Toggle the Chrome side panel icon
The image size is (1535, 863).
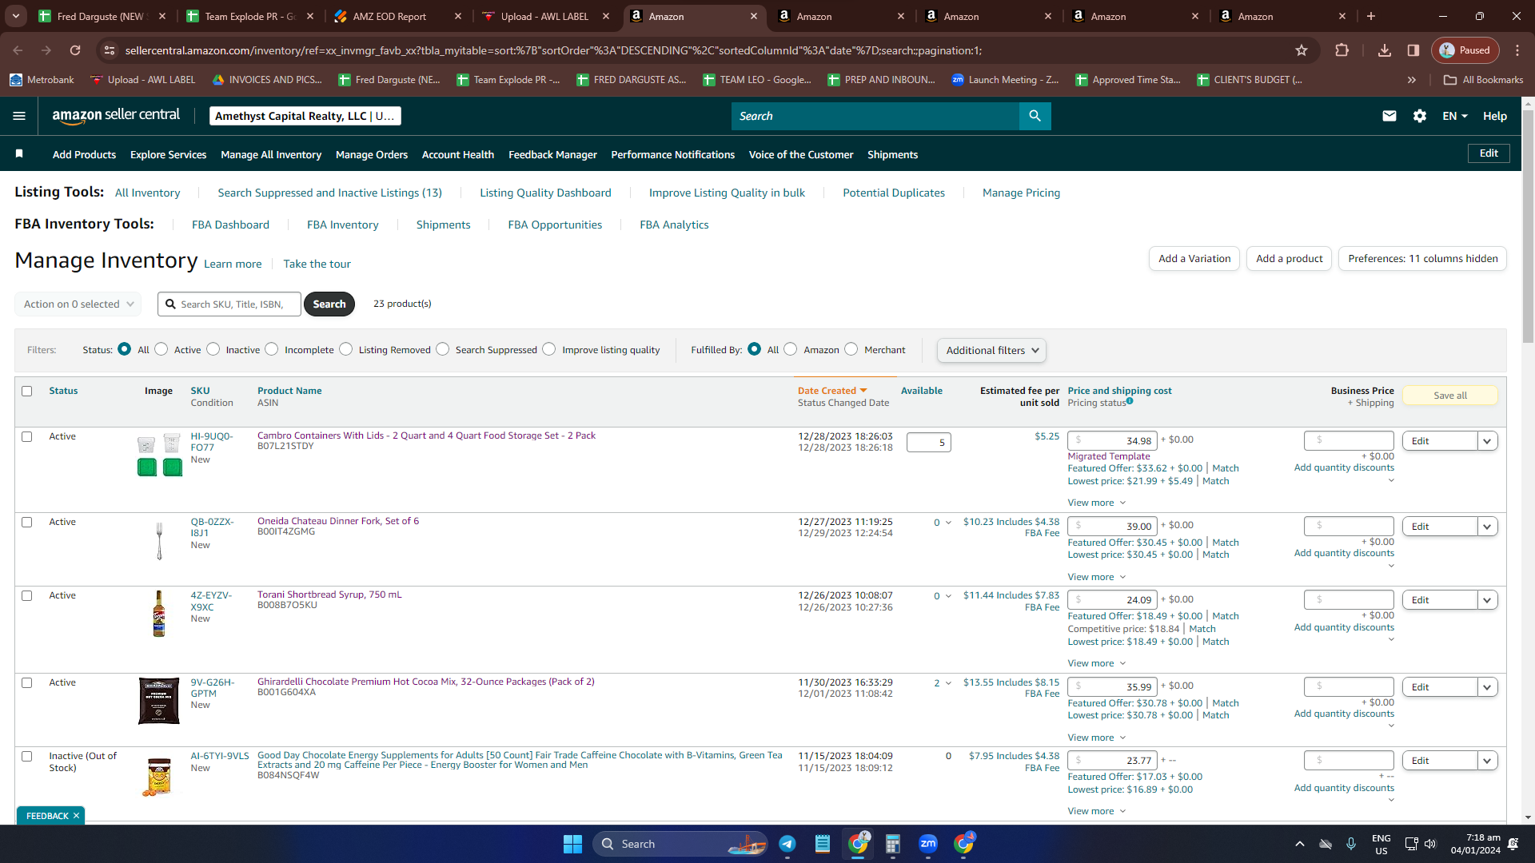tap(1413, 50)
